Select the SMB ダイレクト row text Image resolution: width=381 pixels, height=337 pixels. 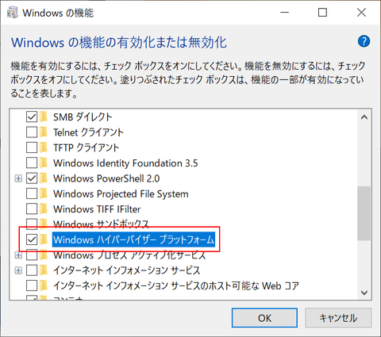(x=83, y=117)
